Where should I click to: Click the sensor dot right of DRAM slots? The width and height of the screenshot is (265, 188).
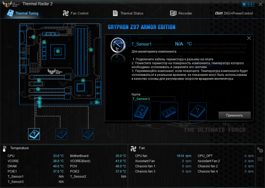(x=91, y=50)
